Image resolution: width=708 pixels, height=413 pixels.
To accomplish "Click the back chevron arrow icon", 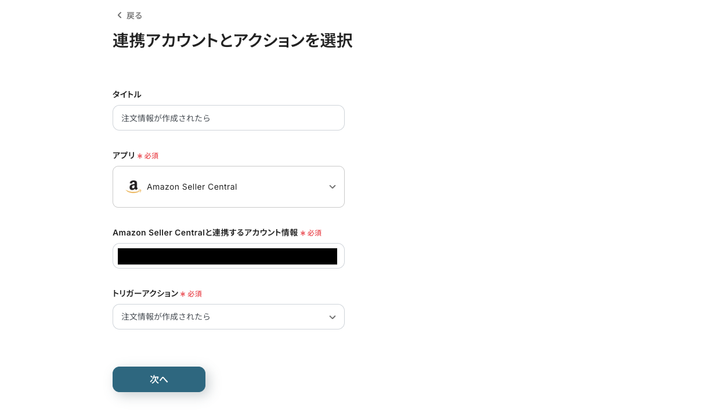I will (x=120, y=15).
